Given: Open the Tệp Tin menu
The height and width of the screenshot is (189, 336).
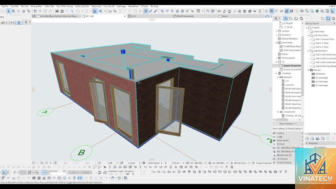Looking at the screenshot, I should tap(5, 7).
